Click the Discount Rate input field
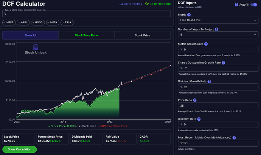 [218, 124]
